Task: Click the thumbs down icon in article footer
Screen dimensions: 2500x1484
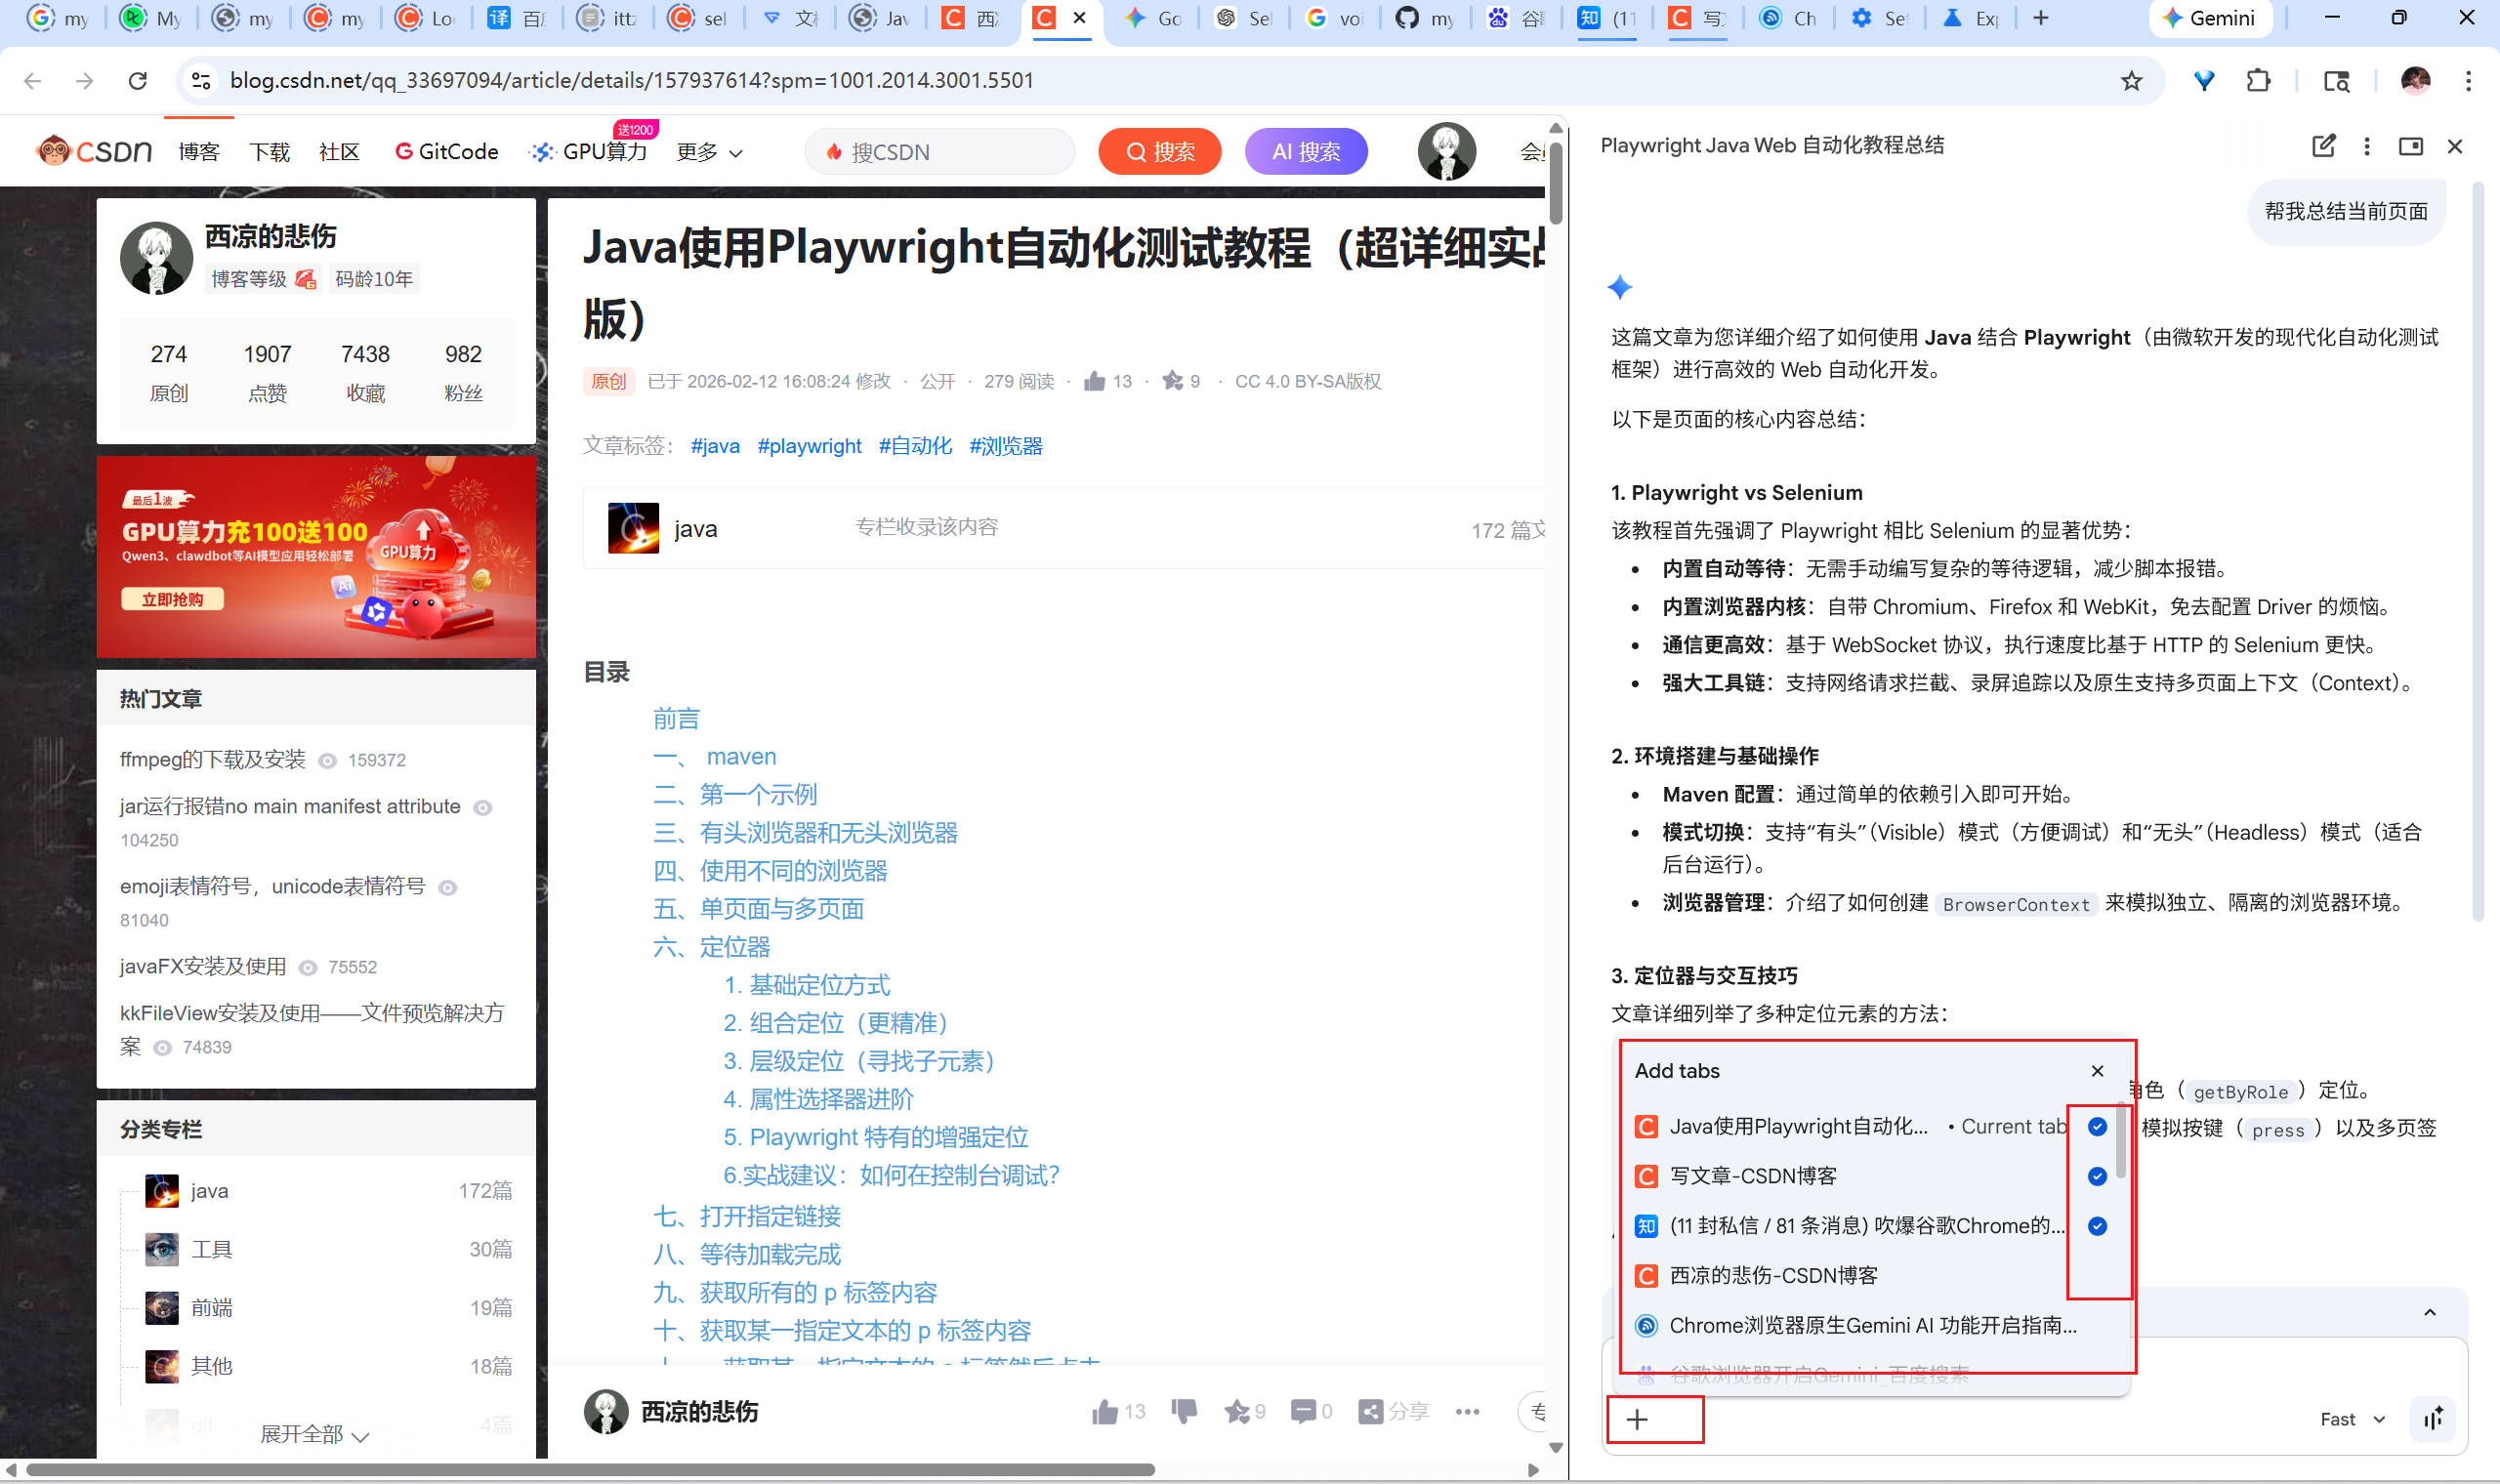Action: tap(1184, 1411)
